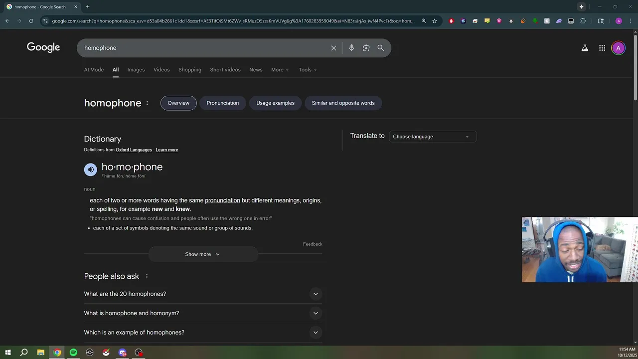The image size is (638, 359).
Task: Select the Images search tab
Action: pos(136,70)
